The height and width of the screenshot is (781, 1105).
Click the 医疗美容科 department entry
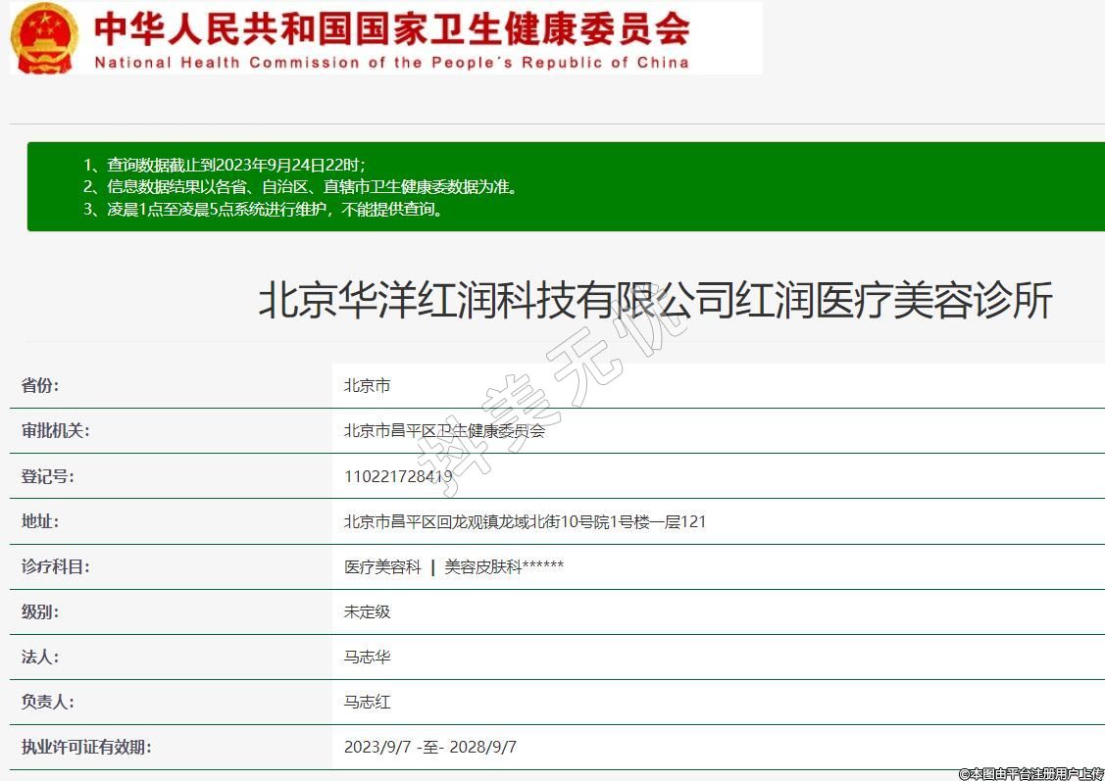tap(382, 567)
